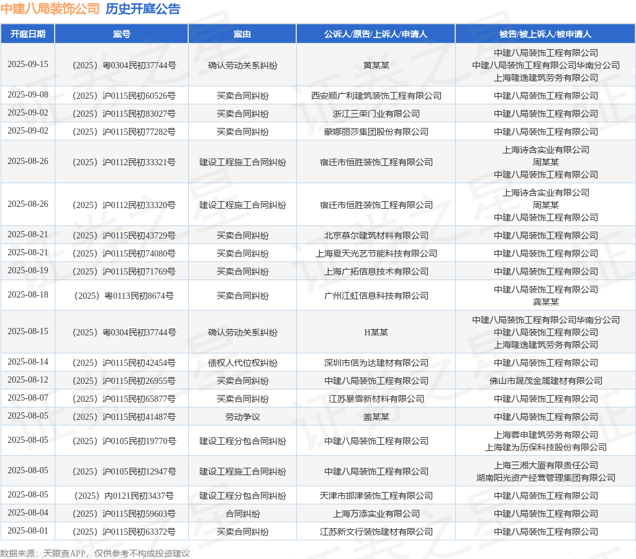The image size is (636, 559).
Task: Click defendant 上海建为历保科技股份有限公司
Action: point(545,447)
